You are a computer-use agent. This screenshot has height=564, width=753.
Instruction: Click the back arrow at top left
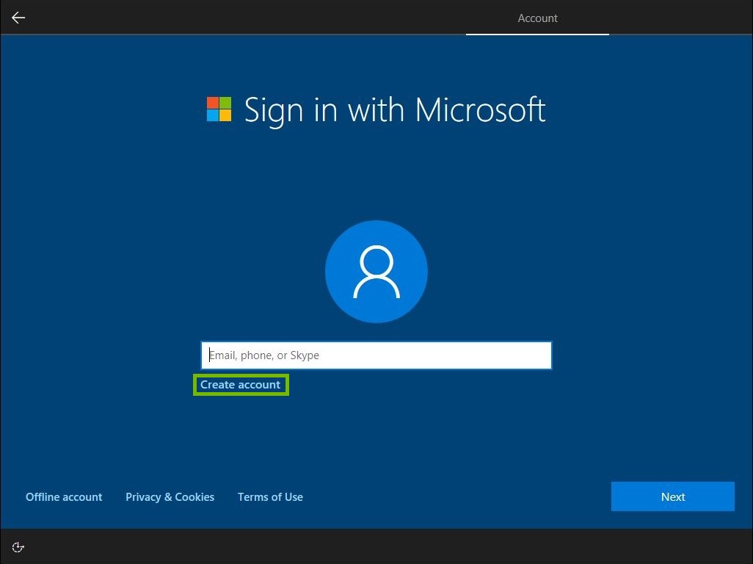18,18
